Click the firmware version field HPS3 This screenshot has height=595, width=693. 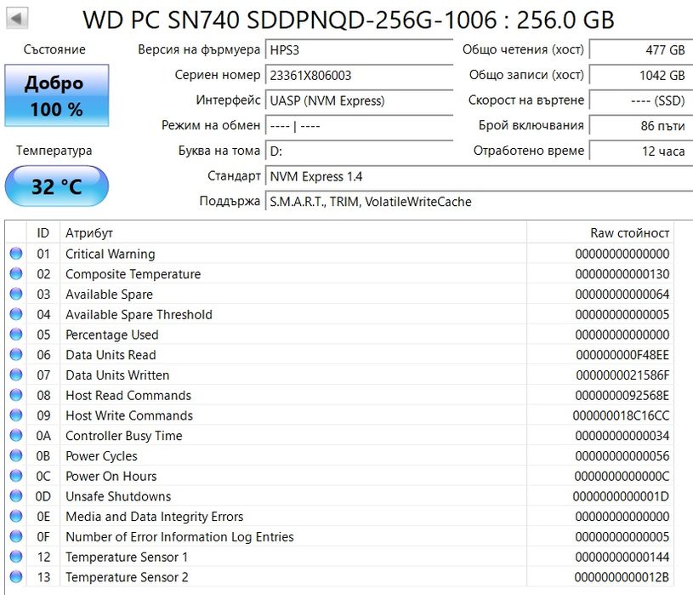tap(359, 50)
